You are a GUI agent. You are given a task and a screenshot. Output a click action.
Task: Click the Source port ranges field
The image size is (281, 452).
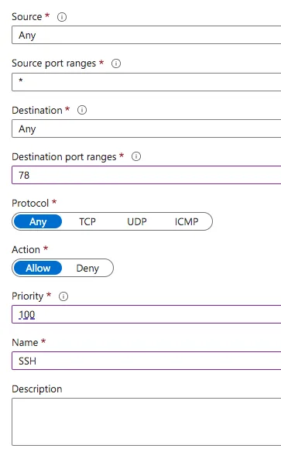click(x=146, y=82)
